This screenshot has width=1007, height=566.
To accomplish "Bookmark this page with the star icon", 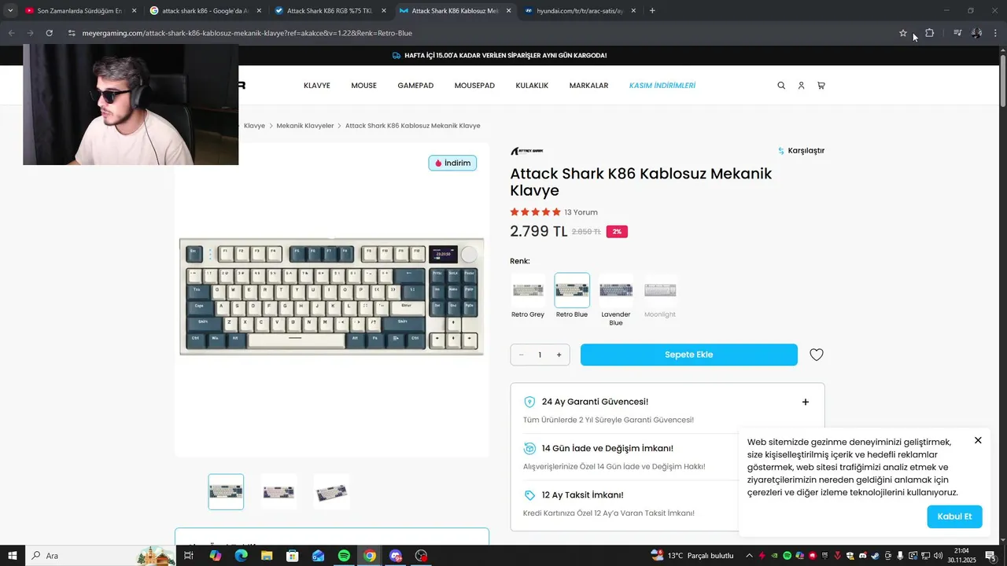I will [x=903, y=33].
